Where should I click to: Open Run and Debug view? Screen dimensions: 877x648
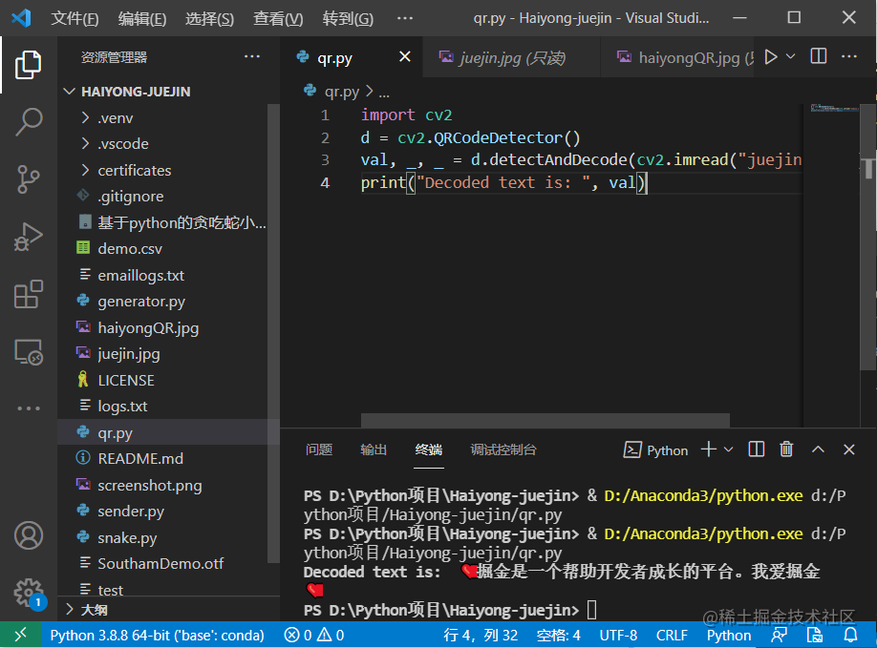(28, 237)
